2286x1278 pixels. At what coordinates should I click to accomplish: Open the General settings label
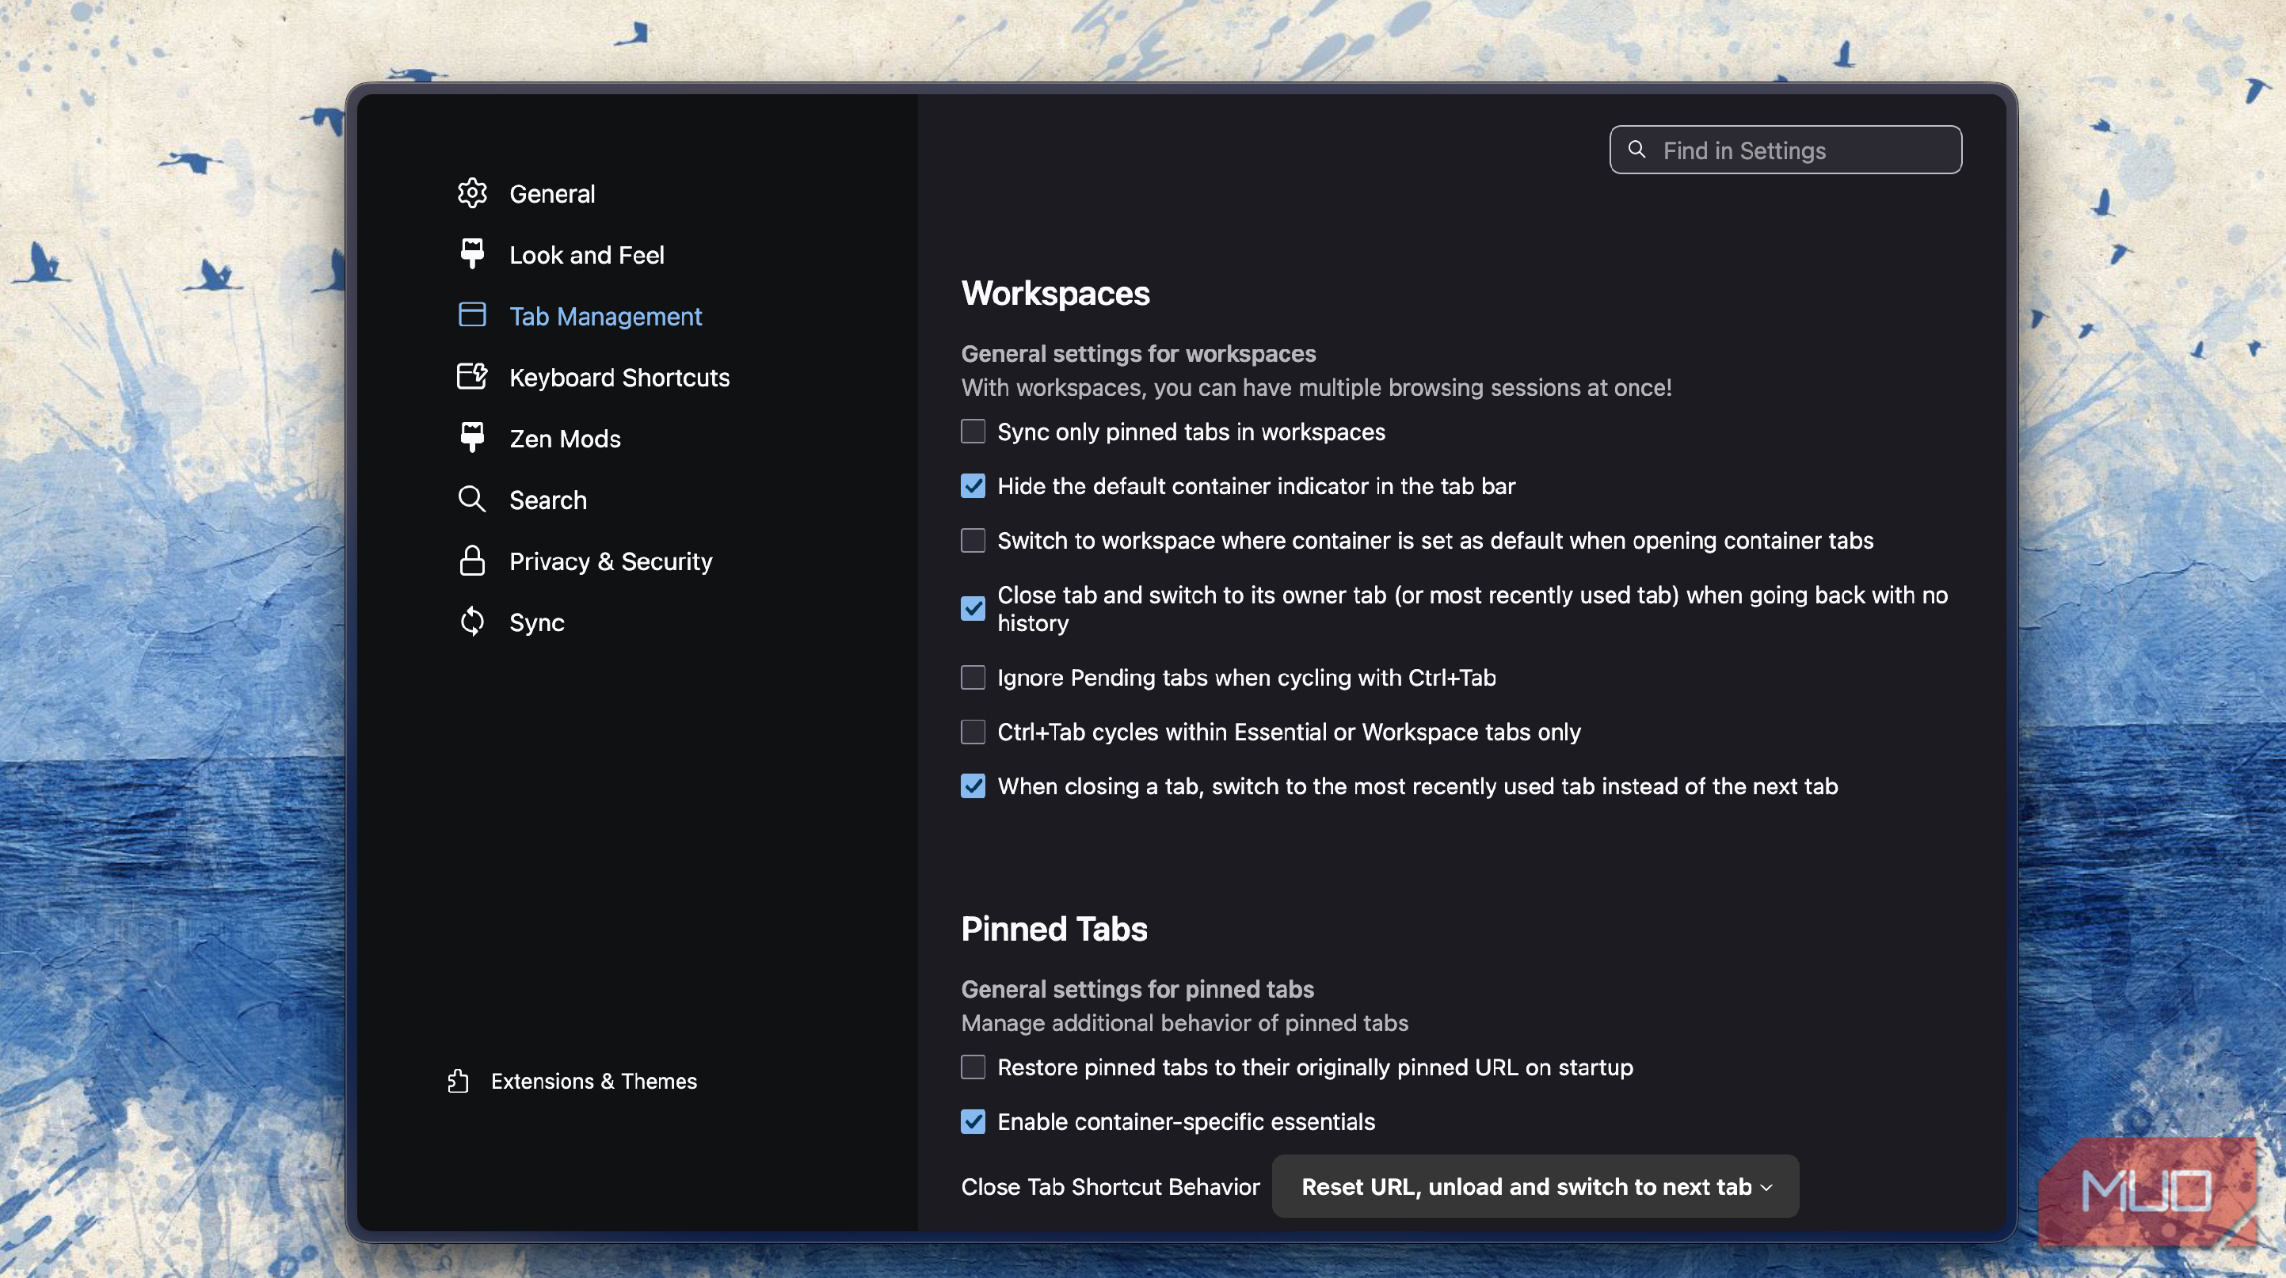552,193
